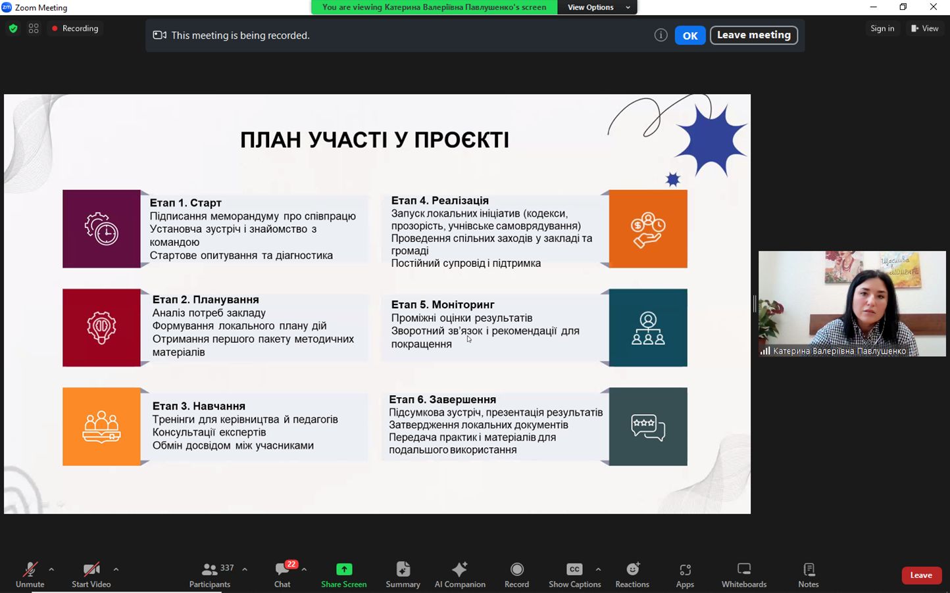Open the Apps panel
950x593 pixels.
pyautogui.click(x=685, y=574)
